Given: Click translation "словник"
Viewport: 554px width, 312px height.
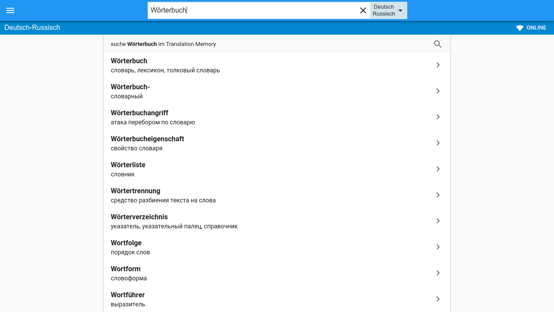Looking at the screenshot, I should (123, 174).
